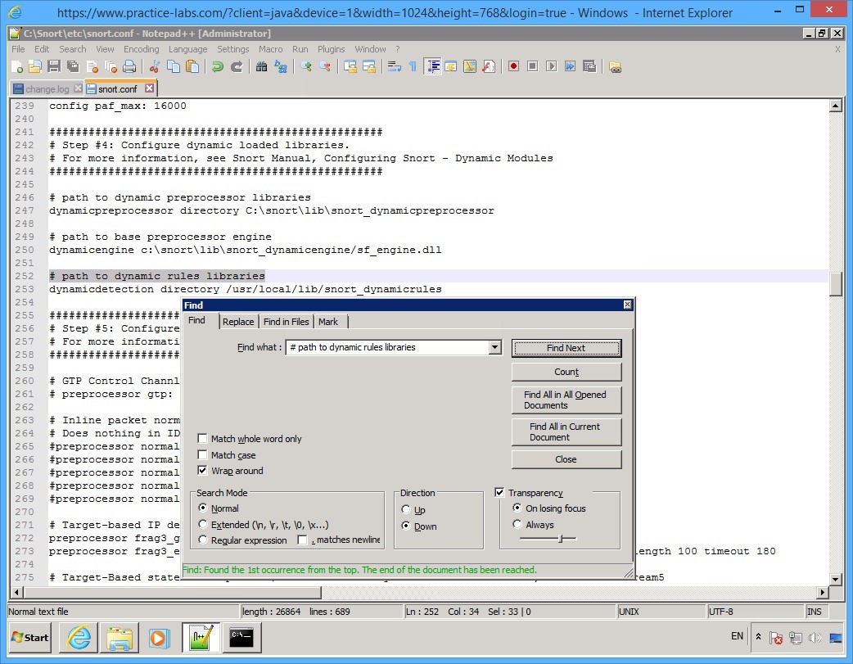The image size is (853, 664).
Task: Uncheck Wrap around
Action: pos(202,471)
